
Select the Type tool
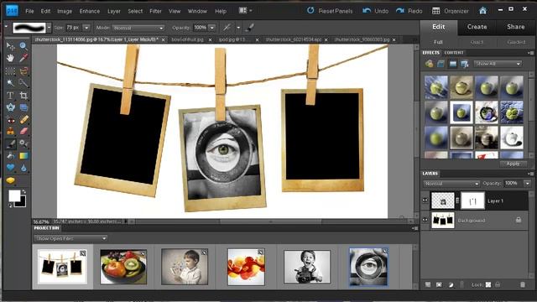click(x=10, y=95)
